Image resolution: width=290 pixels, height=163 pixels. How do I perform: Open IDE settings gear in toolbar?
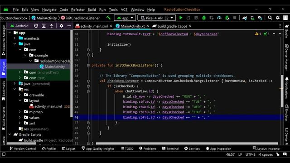[x=278, y=18]
